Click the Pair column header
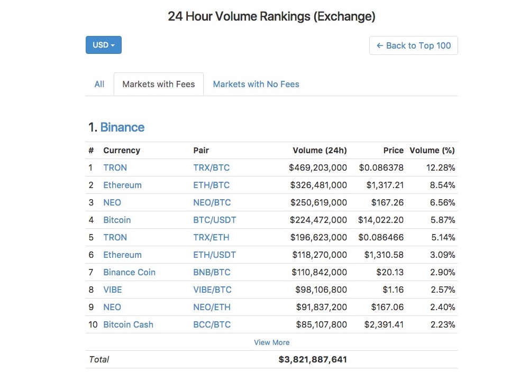The image size is (529, 382). click(201, 151)
